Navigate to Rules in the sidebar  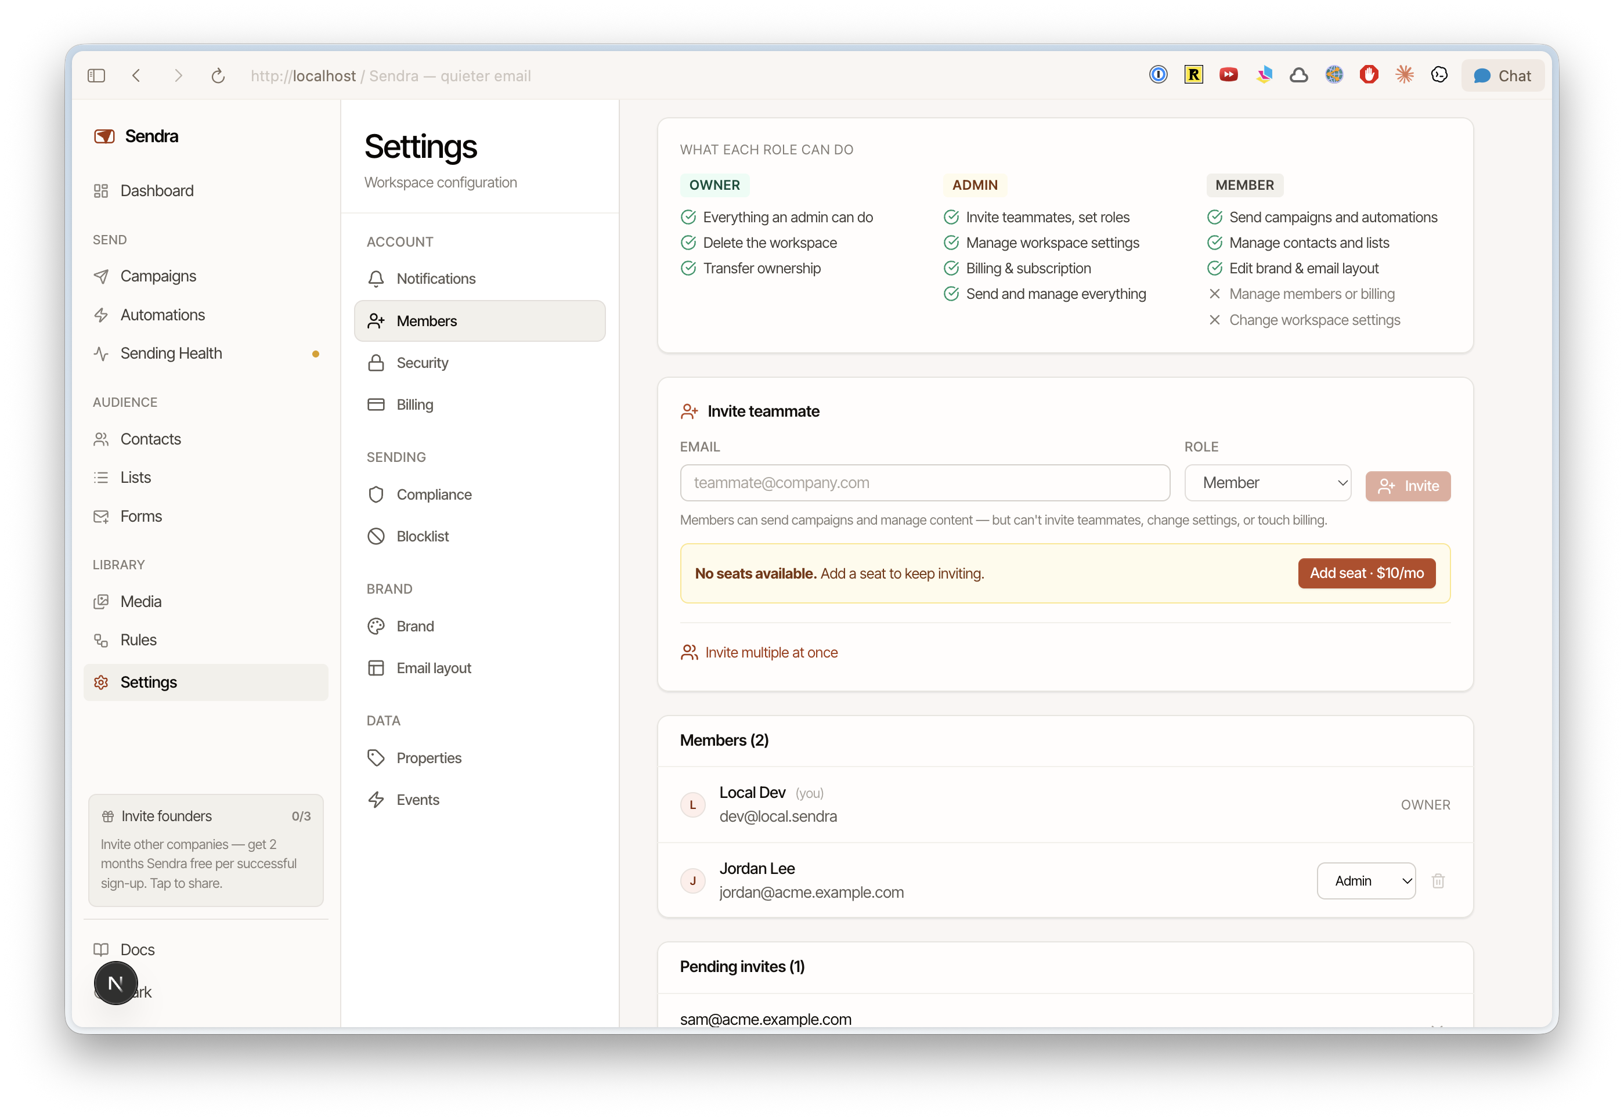coord(205,640)
